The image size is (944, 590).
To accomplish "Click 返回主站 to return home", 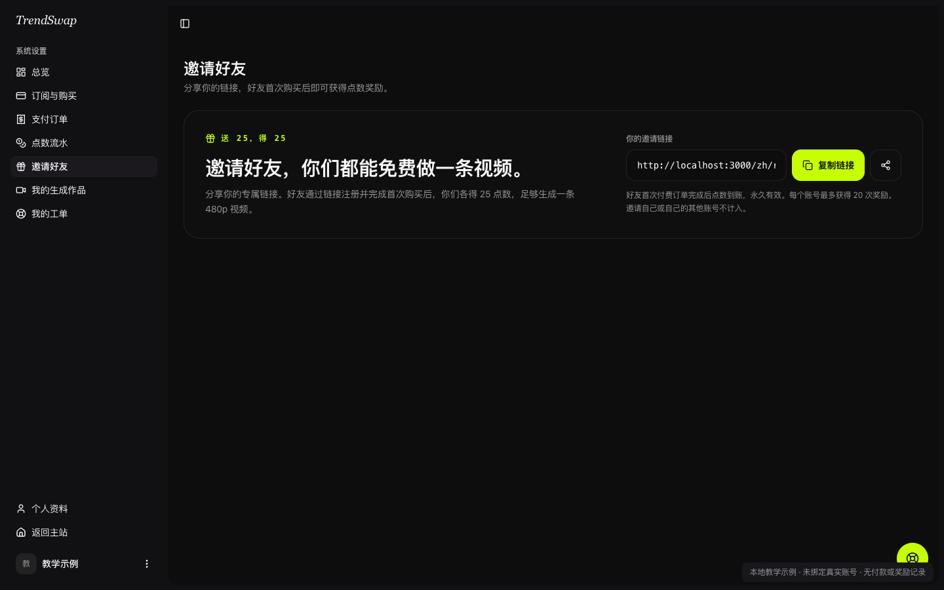I will coord(84,532).
